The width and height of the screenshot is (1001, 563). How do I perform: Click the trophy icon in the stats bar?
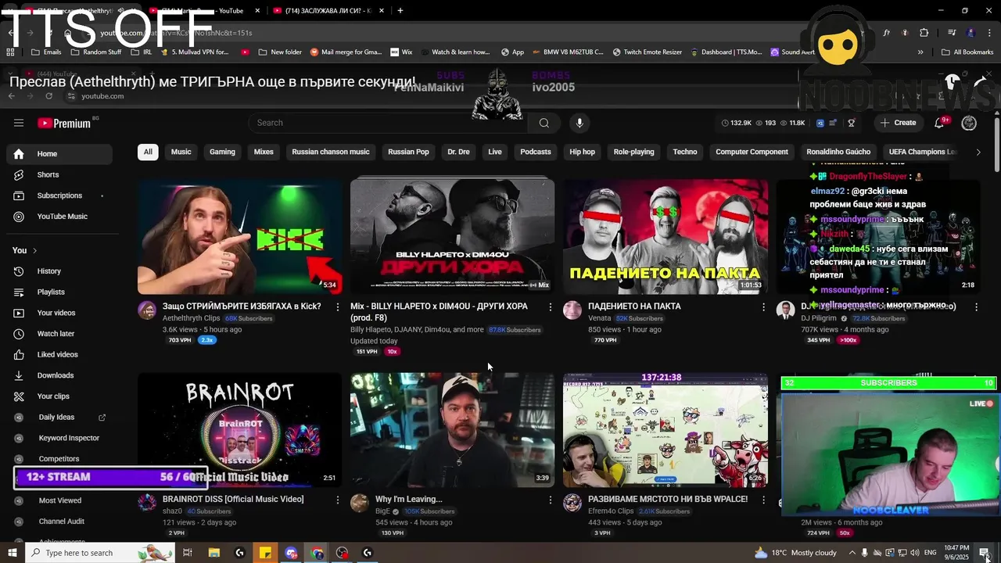pyautogui.click(x=851, y=123)
